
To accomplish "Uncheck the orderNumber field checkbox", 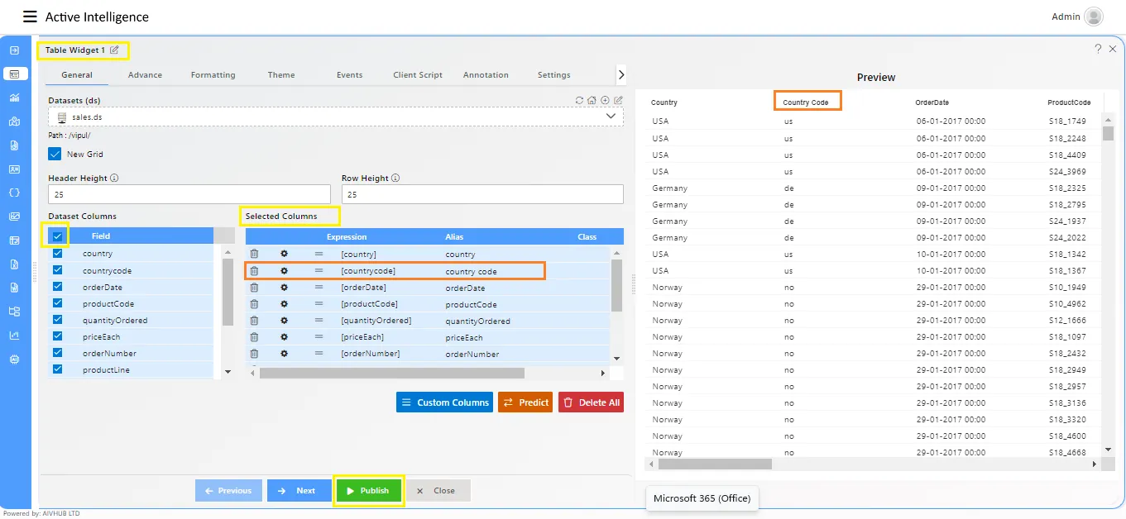I will (x=57, y=353).
